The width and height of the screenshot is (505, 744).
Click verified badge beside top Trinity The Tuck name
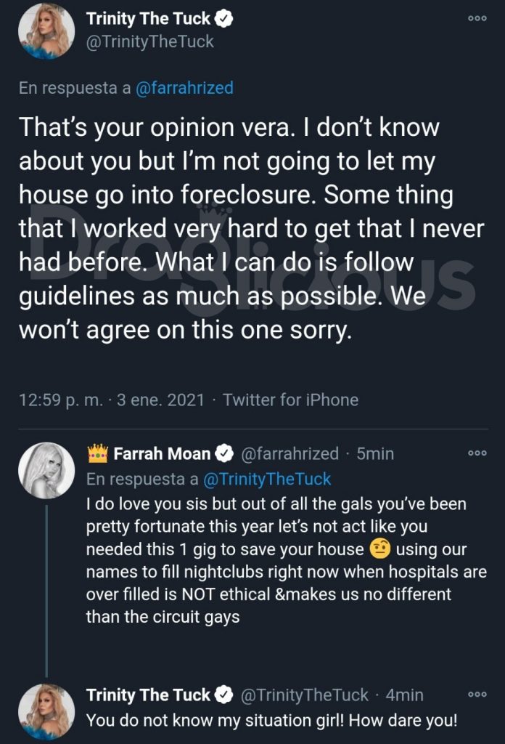pyautogui.click(x=224, y=18)
